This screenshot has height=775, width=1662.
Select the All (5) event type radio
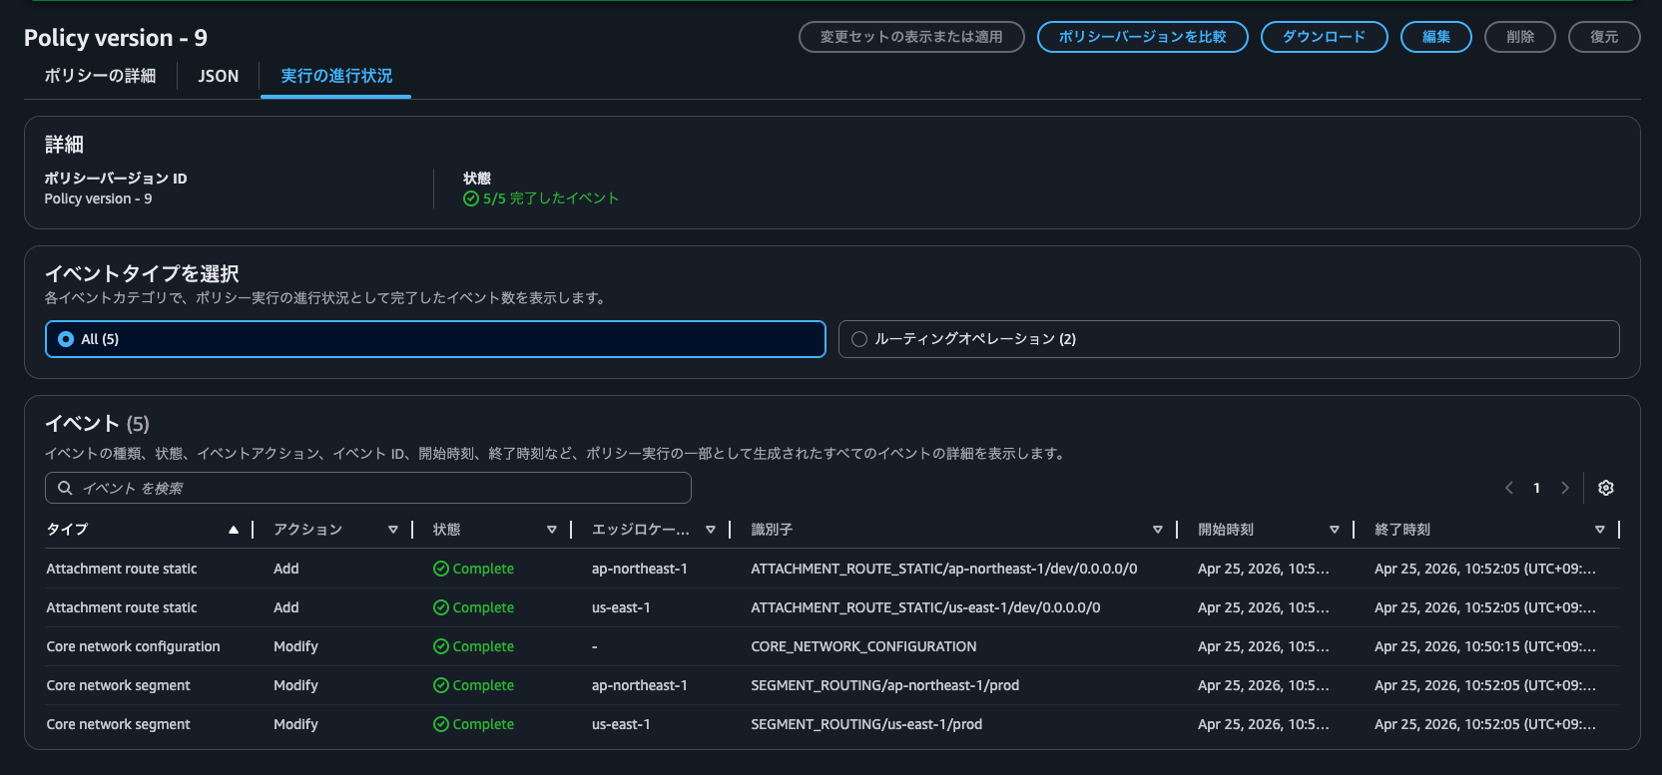66,339
